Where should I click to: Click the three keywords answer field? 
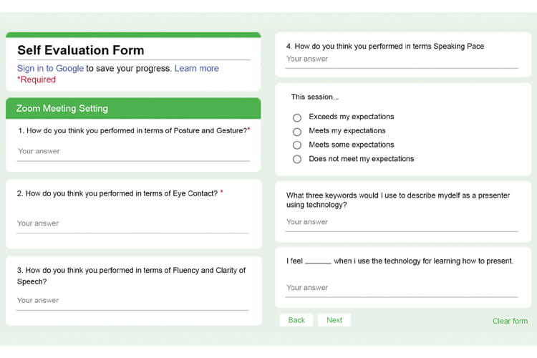[401, 223]
